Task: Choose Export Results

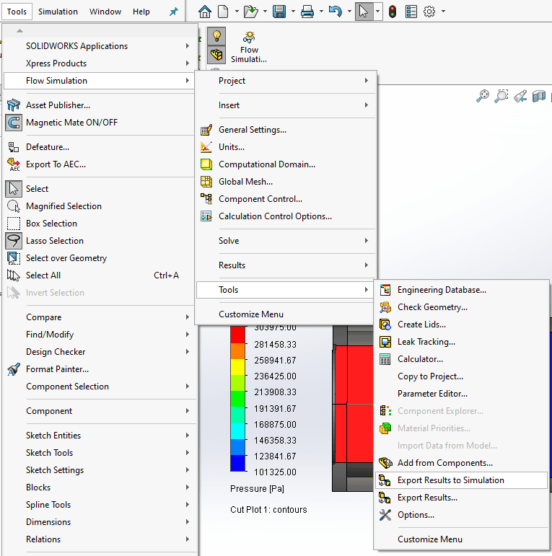Action: [461, 498]
